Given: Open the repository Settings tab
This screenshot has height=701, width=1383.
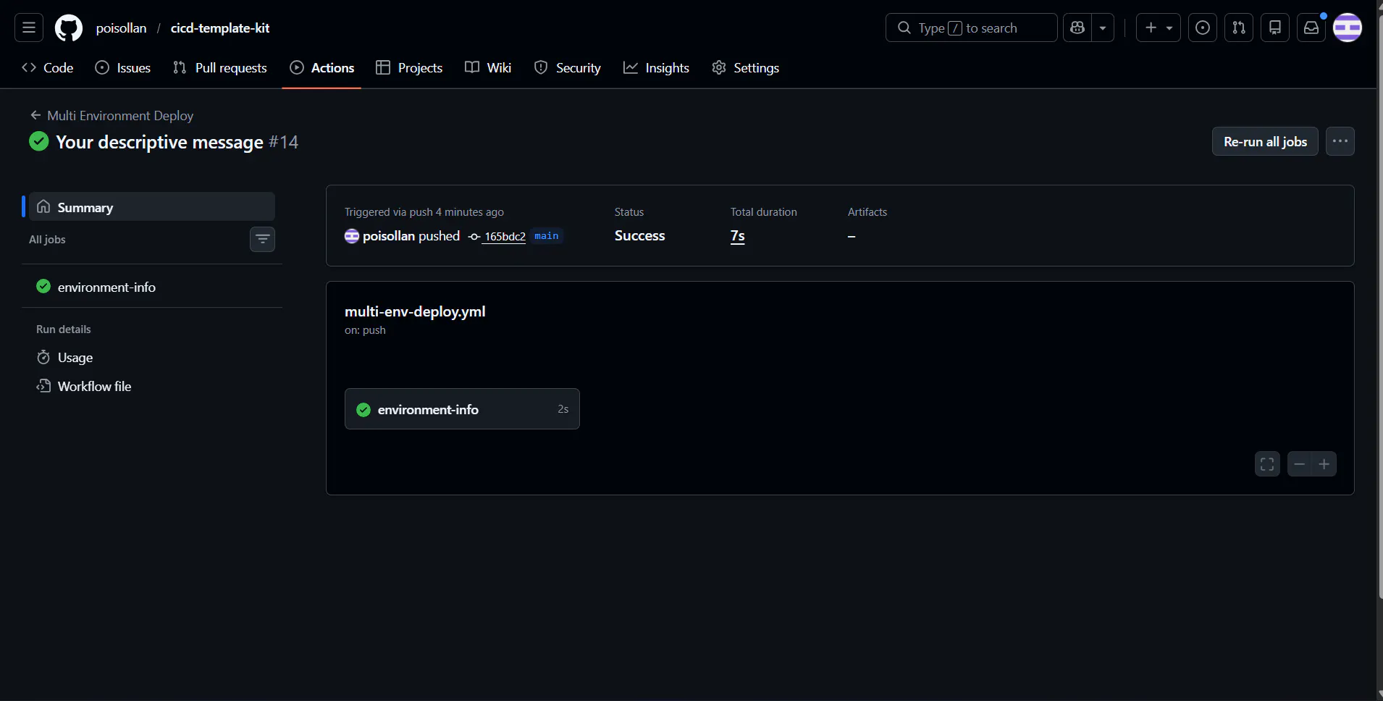Looking at the screenshot, I should pos(746,67).
